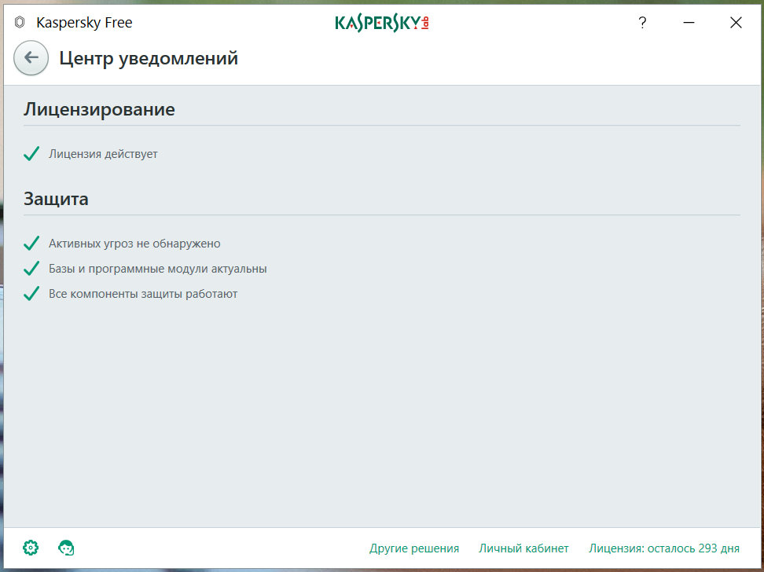Screen dimensions: 764x572
Task: Click Лицензия: осталось 293 дня link
Action: [664, 548]
